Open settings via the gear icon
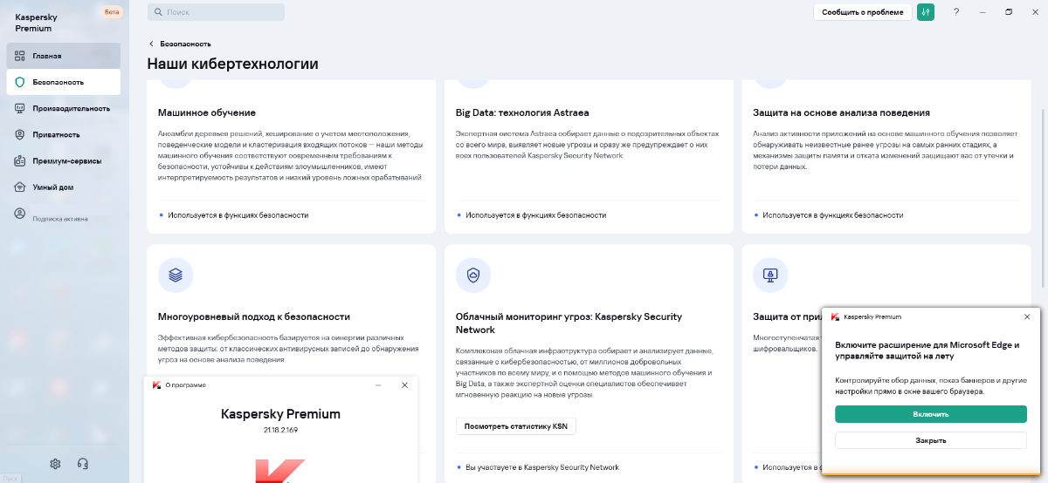1048x483 pixels. click(55, 464)
